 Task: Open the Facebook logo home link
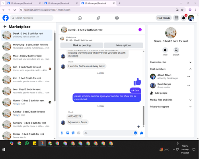(6, 18)
